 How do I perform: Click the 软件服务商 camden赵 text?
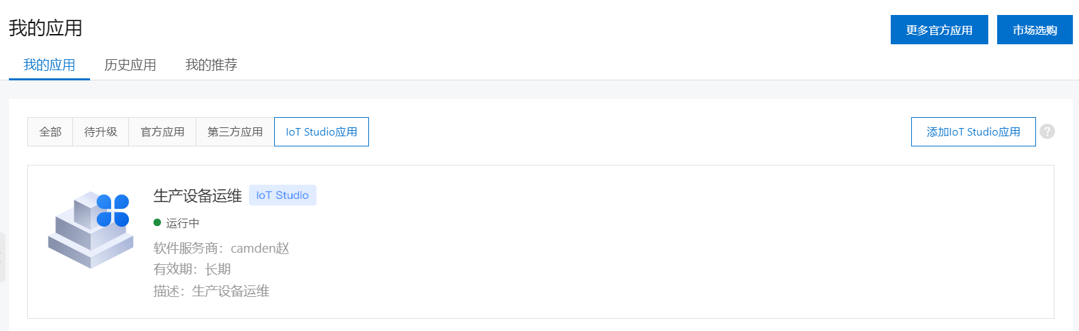click(222, 248)
